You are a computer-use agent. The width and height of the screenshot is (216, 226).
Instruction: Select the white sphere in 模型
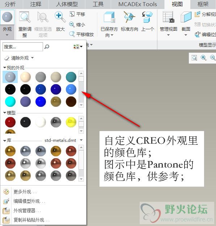pos(41,122)
